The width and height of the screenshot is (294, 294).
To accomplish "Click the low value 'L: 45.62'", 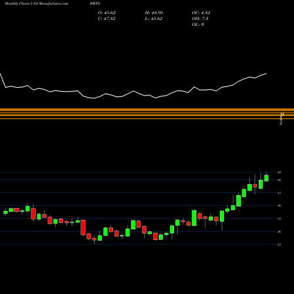I will click(x=153, y=19).
